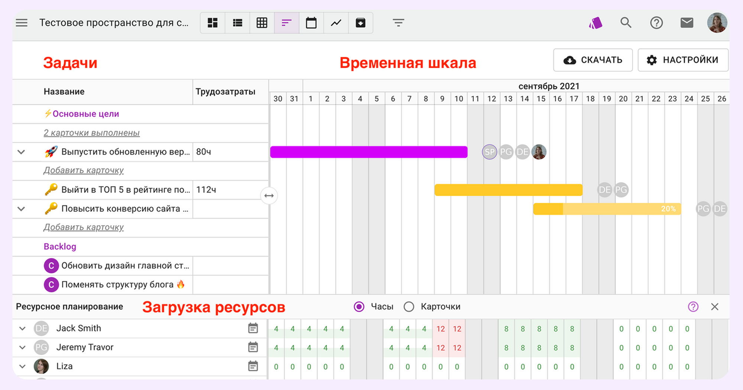Viewport: 743px width, 390px height.
Task: Select the Карточки radio button
Action: click(409, 307)
